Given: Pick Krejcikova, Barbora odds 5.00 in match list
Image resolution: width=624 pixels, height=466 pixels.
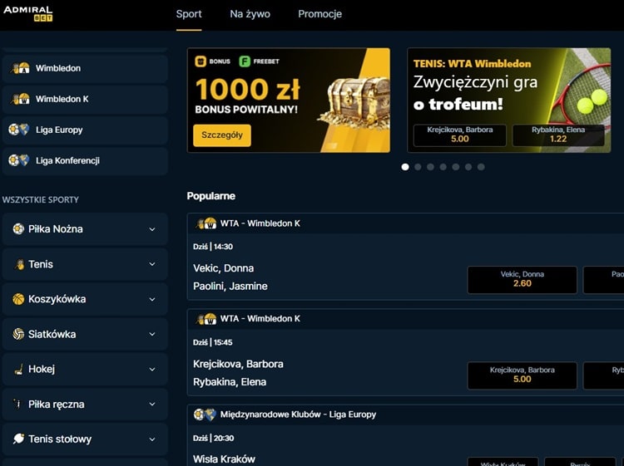Looking at the screenshot, I should pyautogui.click(x=522, y=375).
